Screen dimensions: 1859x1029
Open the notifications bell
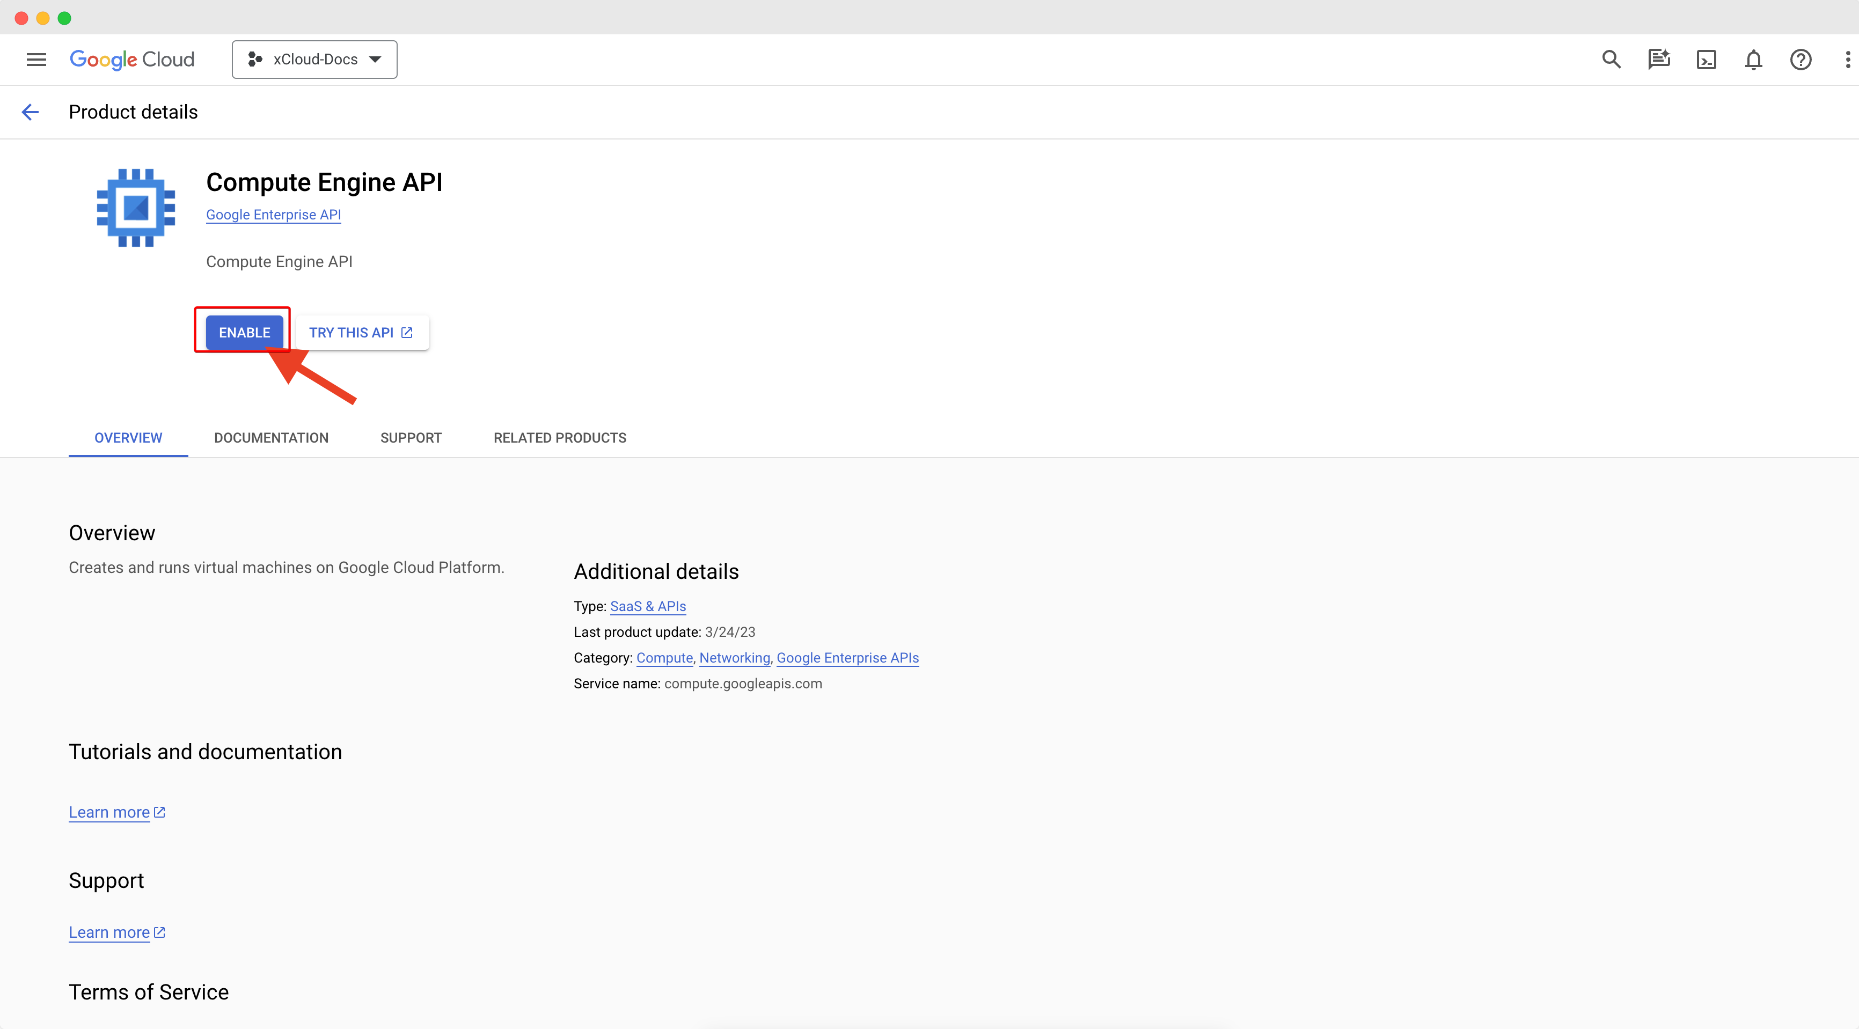pos(1754,59)
